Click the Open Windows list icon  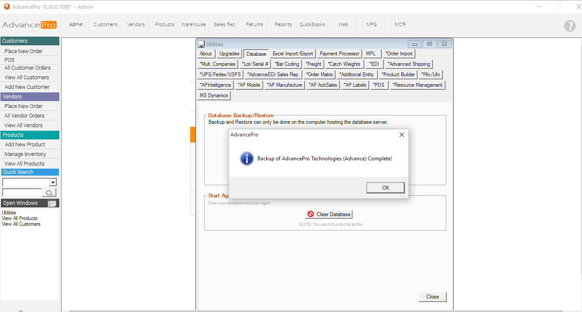[x=52, y=203]
